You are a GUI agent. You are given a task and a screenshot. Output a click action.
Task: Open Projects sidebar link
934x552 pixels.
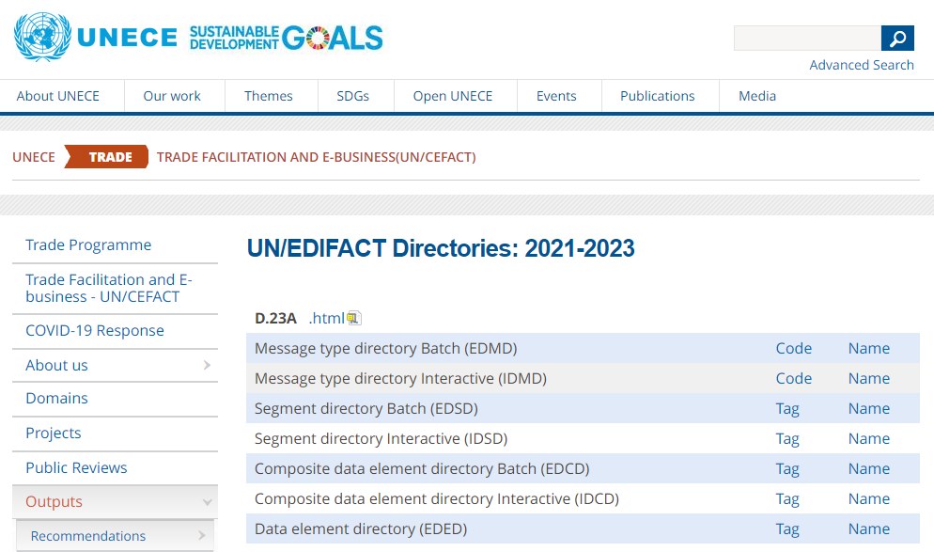[53, 433]
